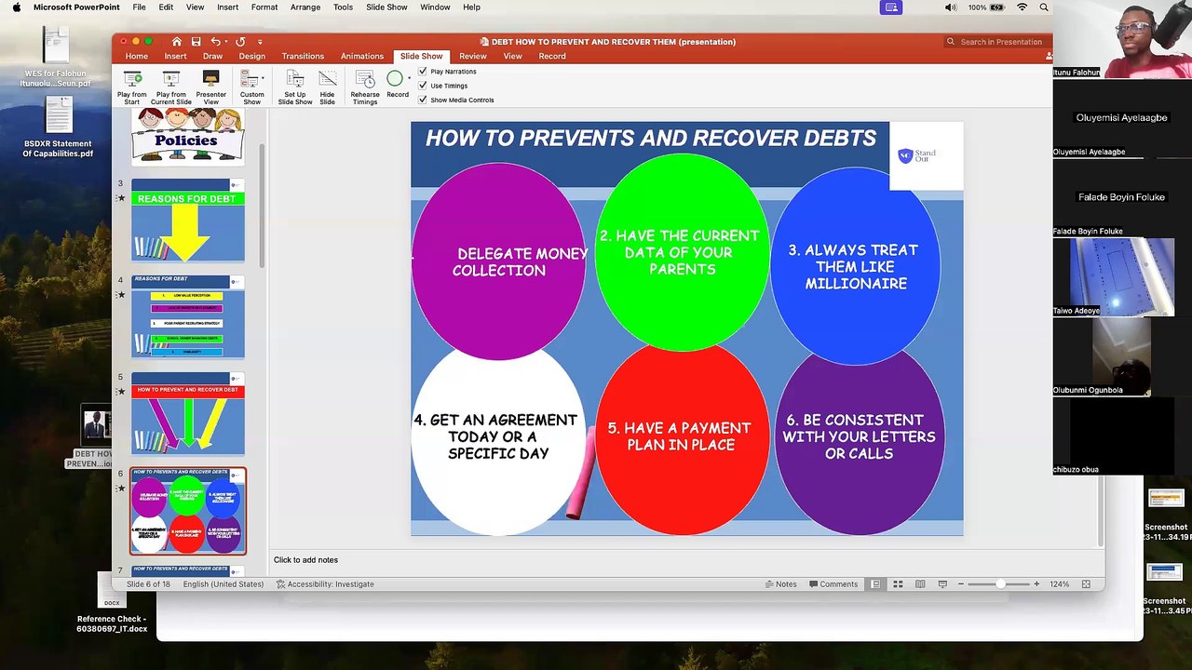This screenshot has width=1192, height=670.
Task: Open the Arrange menu in menu bar
Action: (305, 7)
